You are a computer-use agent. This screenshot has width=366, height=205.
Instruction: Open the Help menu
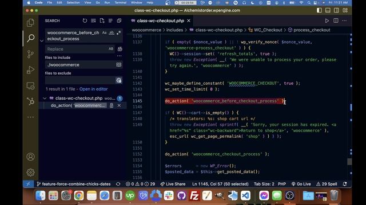click(x=150, y=2)
